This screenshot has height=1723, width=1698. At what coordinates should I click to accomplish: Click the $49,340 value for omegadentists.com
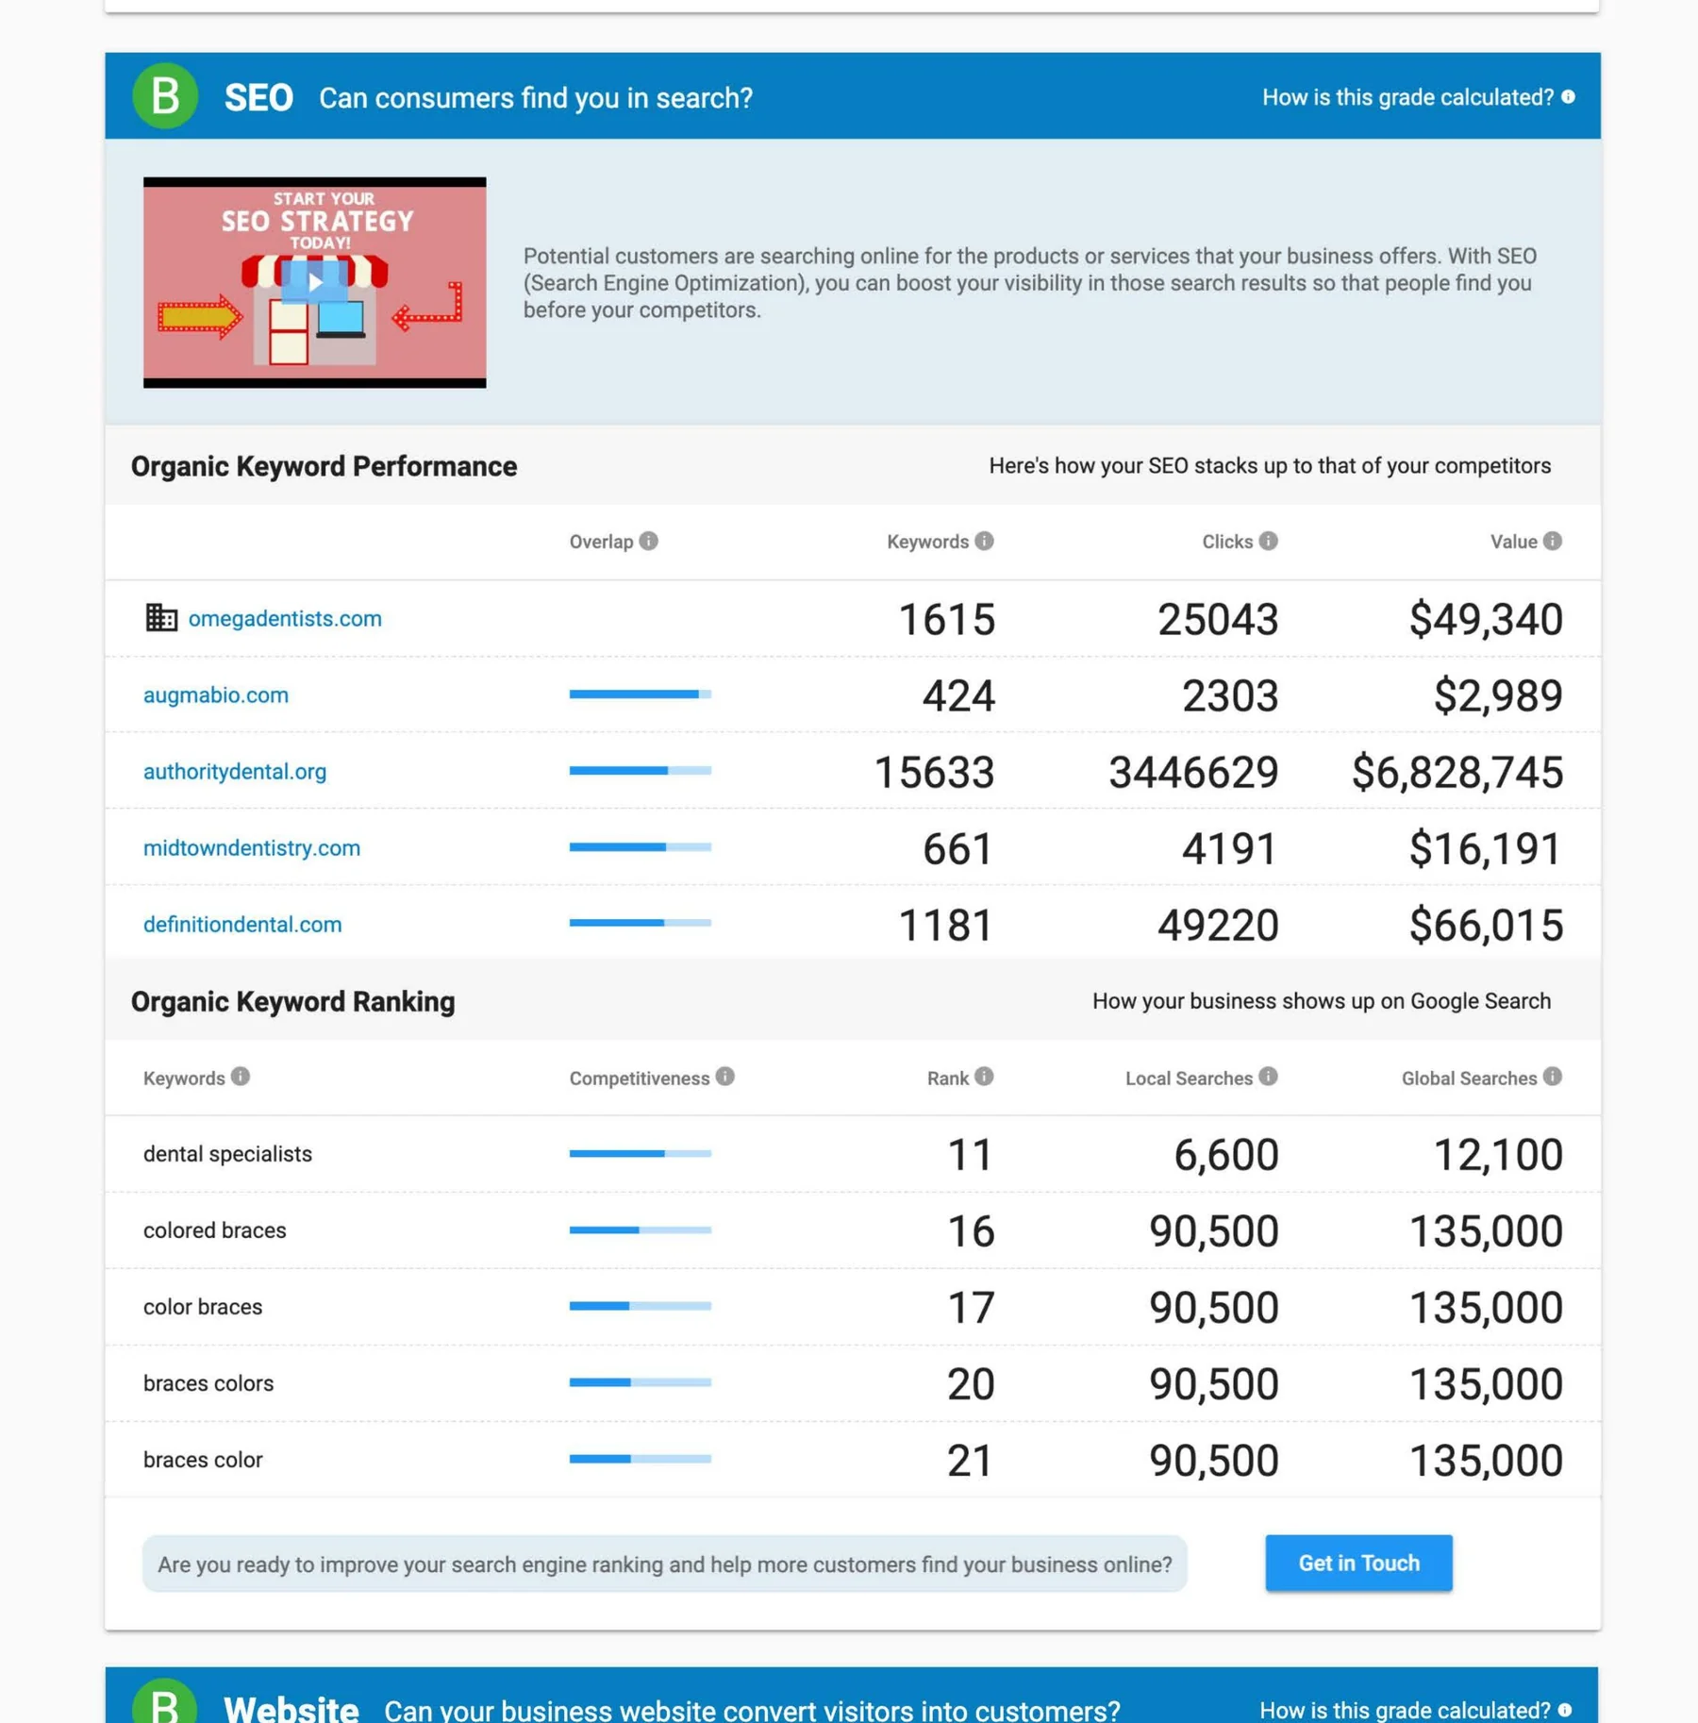coord(1486,619)
